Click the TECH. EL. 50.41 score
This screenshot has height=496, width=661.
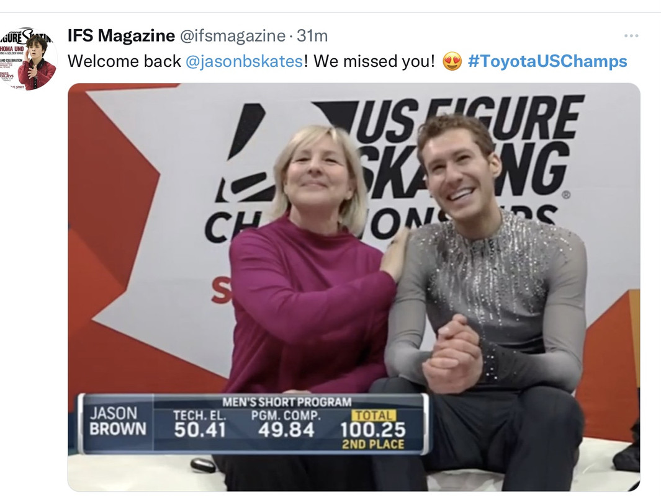tap(200, 424)
